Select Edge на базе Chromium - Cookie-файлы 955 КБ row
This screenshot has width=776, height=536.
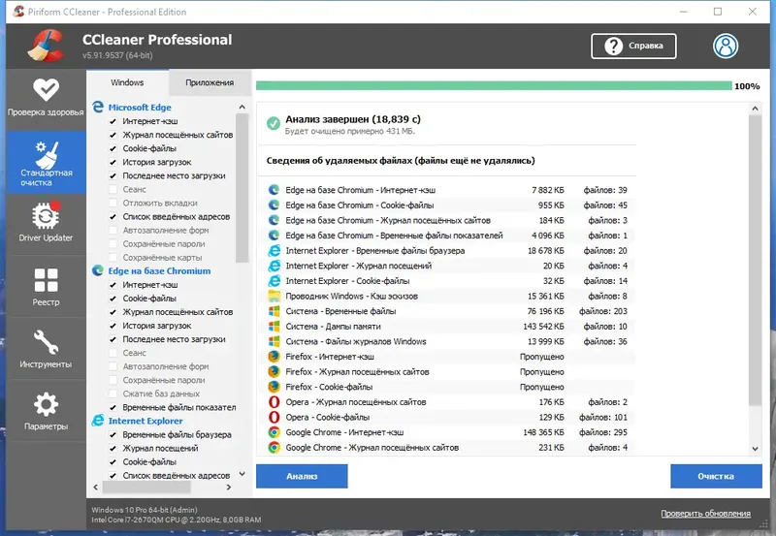(x=448, y=205)
